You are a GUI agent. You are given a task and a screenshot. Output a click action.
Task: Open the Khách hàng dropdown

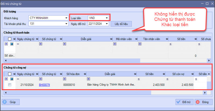tap(66, 18)
